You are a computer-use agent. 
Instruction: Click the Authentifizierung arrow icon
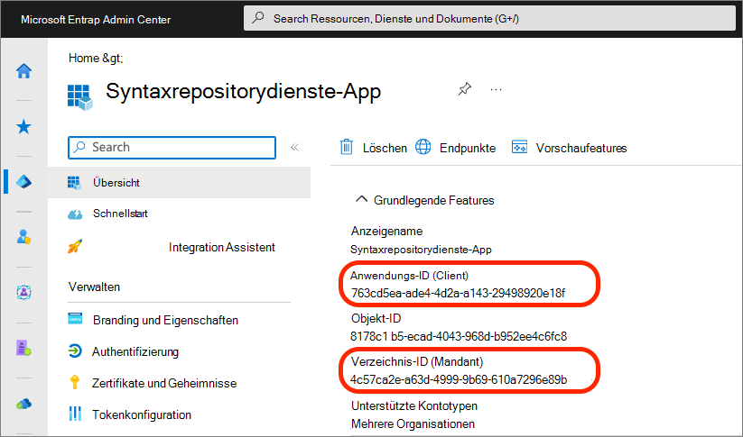(75, 351)
